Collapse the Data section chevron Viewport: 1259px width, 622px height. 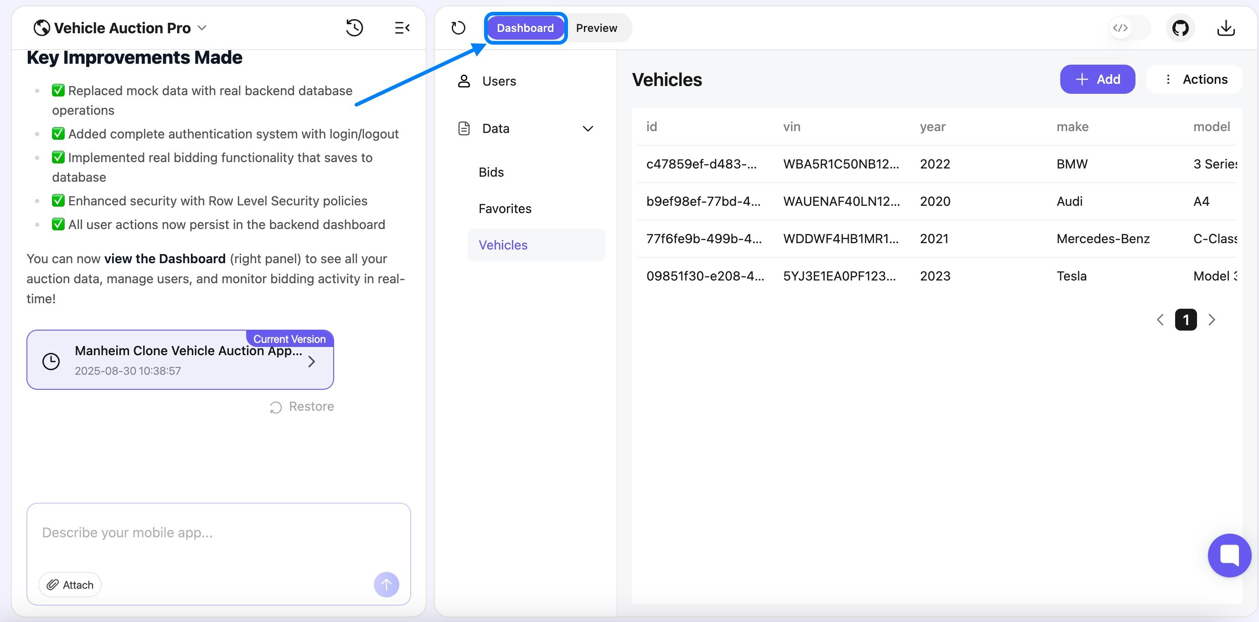(588, 129)
